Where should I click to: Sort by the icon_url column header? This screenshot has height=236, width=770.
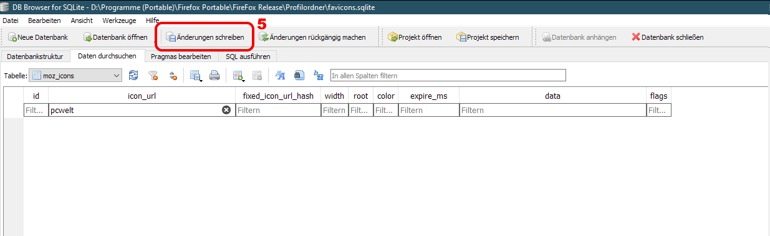tap(142, 96)
